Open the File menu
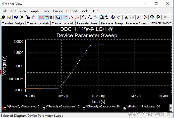This screenshot has height=118, width=174. coord(5,11)
